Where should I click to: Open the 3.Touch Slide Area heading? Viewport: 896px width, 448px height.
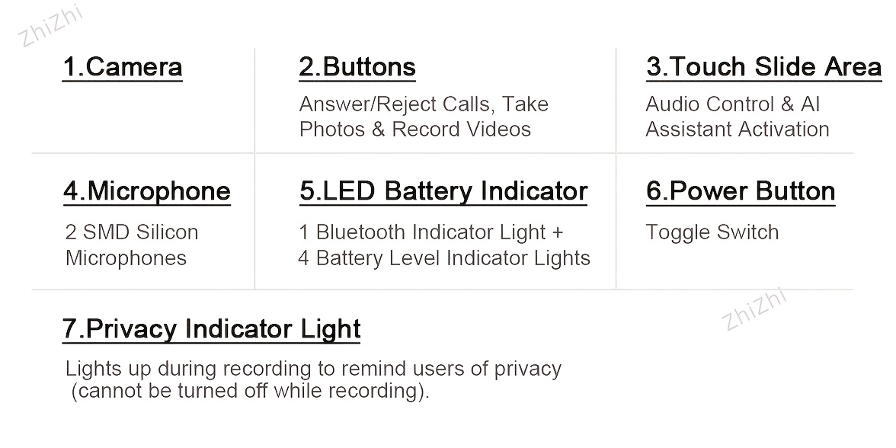click(x=764, y=67)
